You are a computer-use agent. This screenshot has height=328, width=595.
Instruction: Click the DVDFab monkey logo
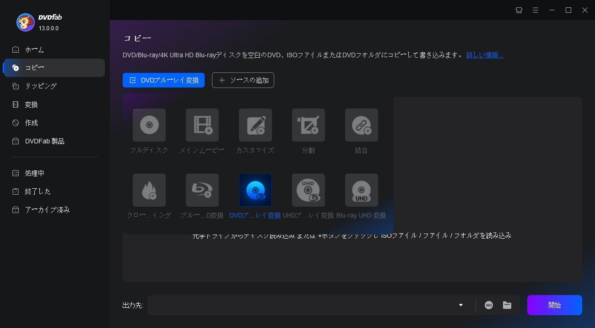pyautogui.click(x=26, y=22)
